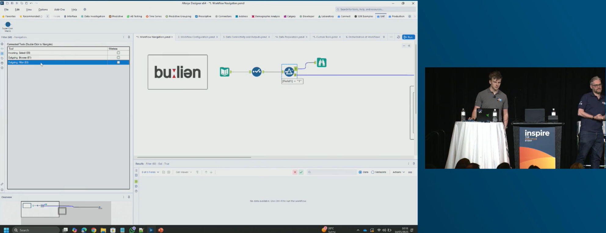This screenshot has height=233, width=606.
Task: Click the canvas horizontal scrollbar
Action: tap(194, 157)
